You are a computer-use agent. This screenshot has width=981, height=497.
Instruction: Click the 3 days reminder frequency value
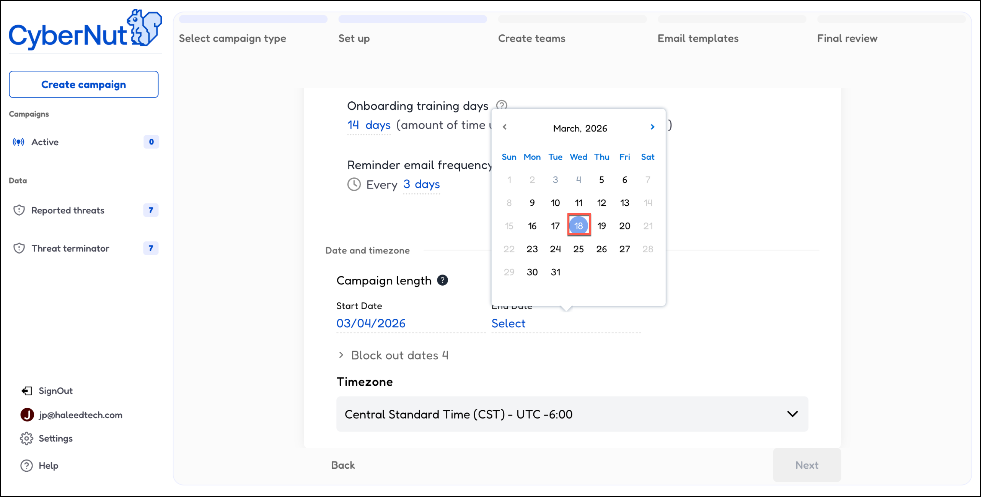click(421, 184)
